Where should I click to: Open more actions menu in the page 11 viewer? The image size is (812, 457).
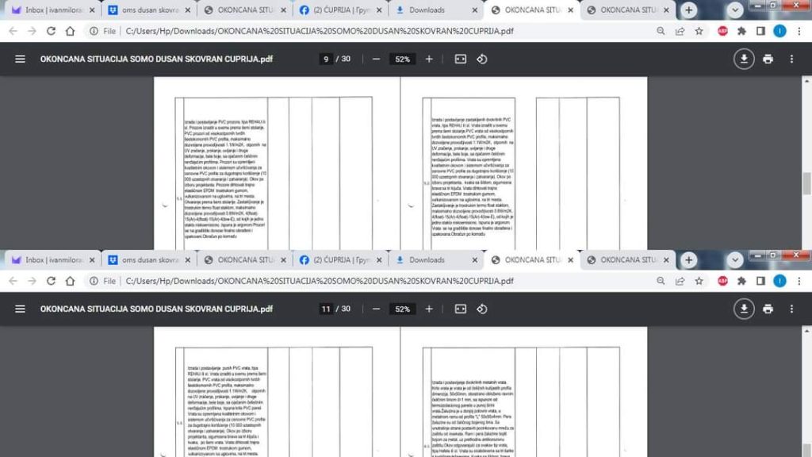(x=791, y=309)
